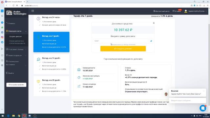Viewport: 210px width, 118px height.
Task: Open Контактный центр in header
Action: coord(161,11)
